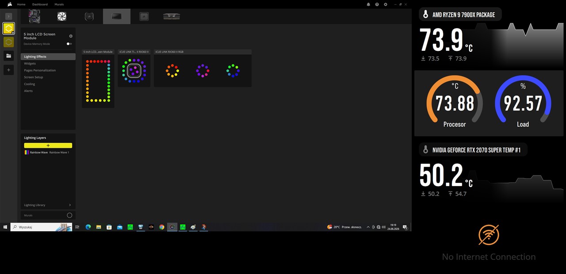The image size is (566, 274).
Task: Select the Rainbow Wave lighting layer
Action: tap(48, 152)
